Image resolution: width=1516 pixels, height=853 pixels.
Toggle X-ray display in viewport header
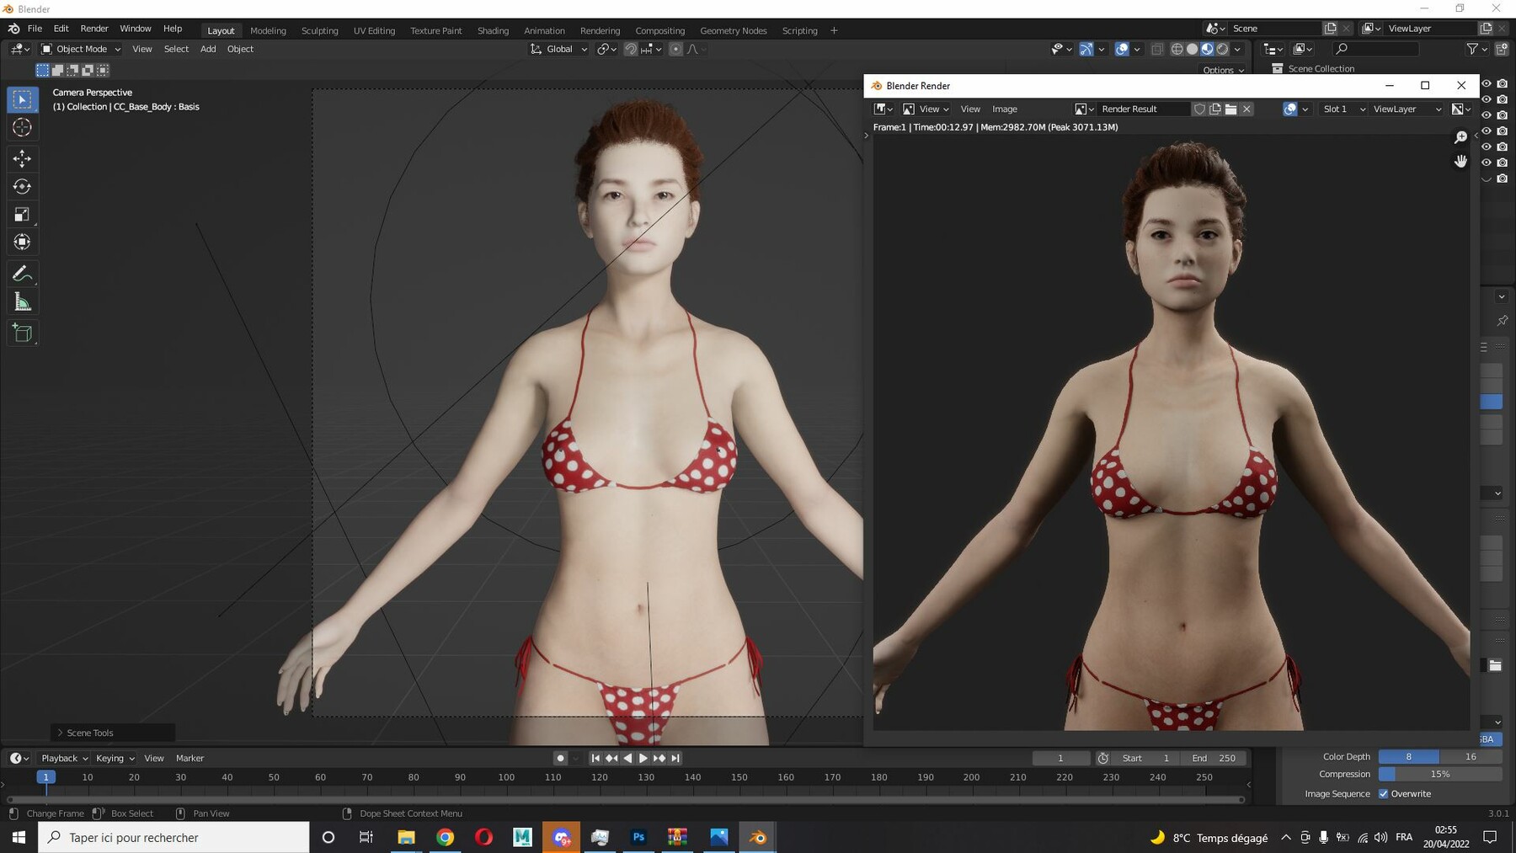coord(1157,49)
